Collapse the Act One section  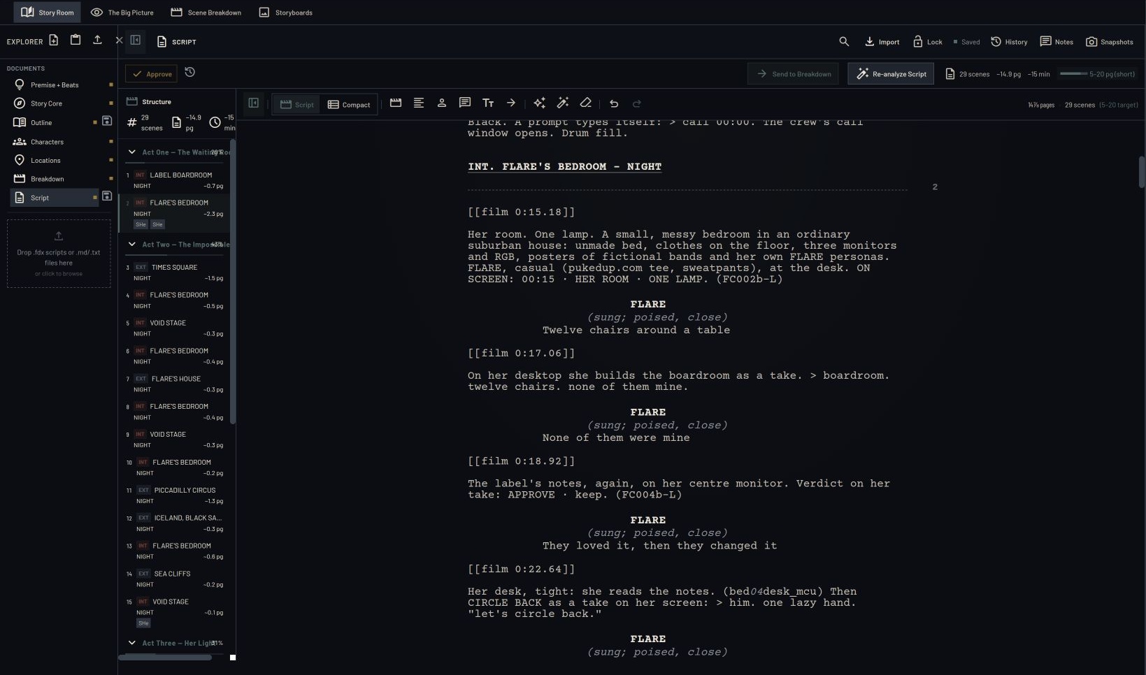(131, 152)
